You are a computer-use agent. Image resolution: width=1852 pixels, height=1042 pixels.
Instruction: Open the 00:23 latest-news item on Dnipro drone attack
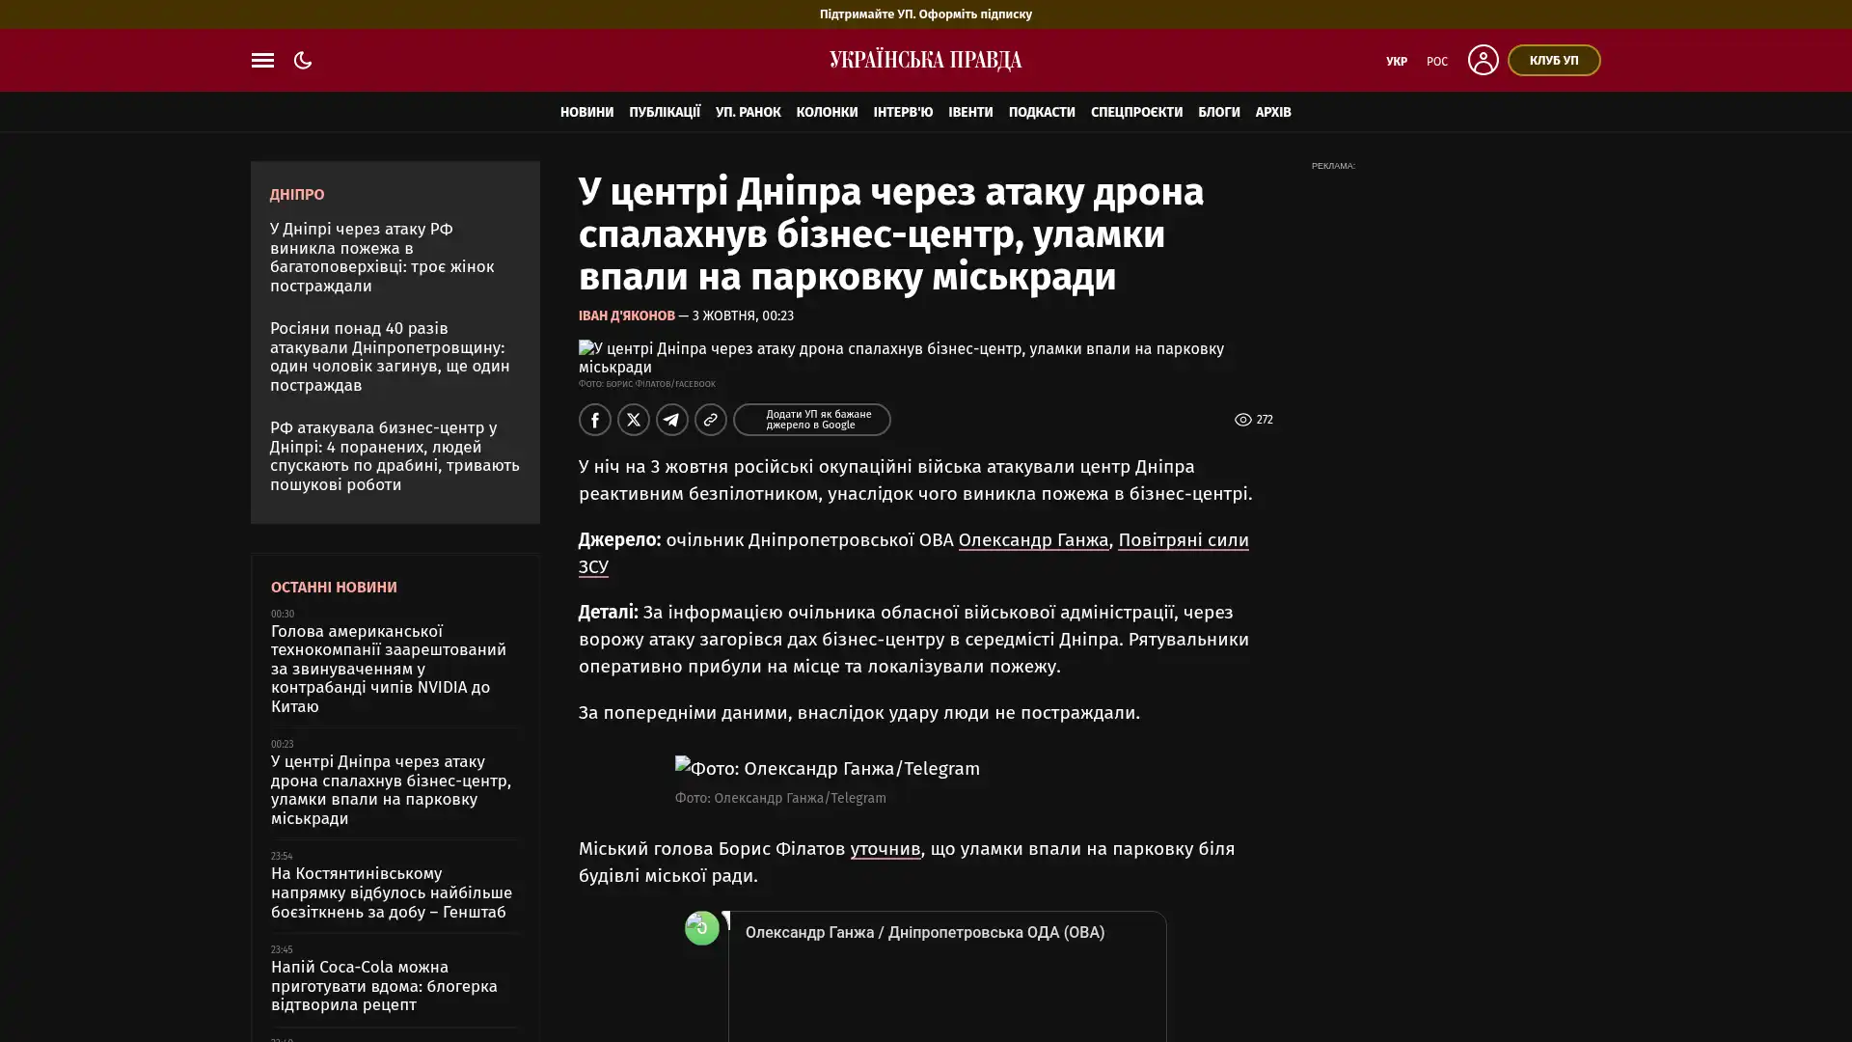[x=391, y=790]
